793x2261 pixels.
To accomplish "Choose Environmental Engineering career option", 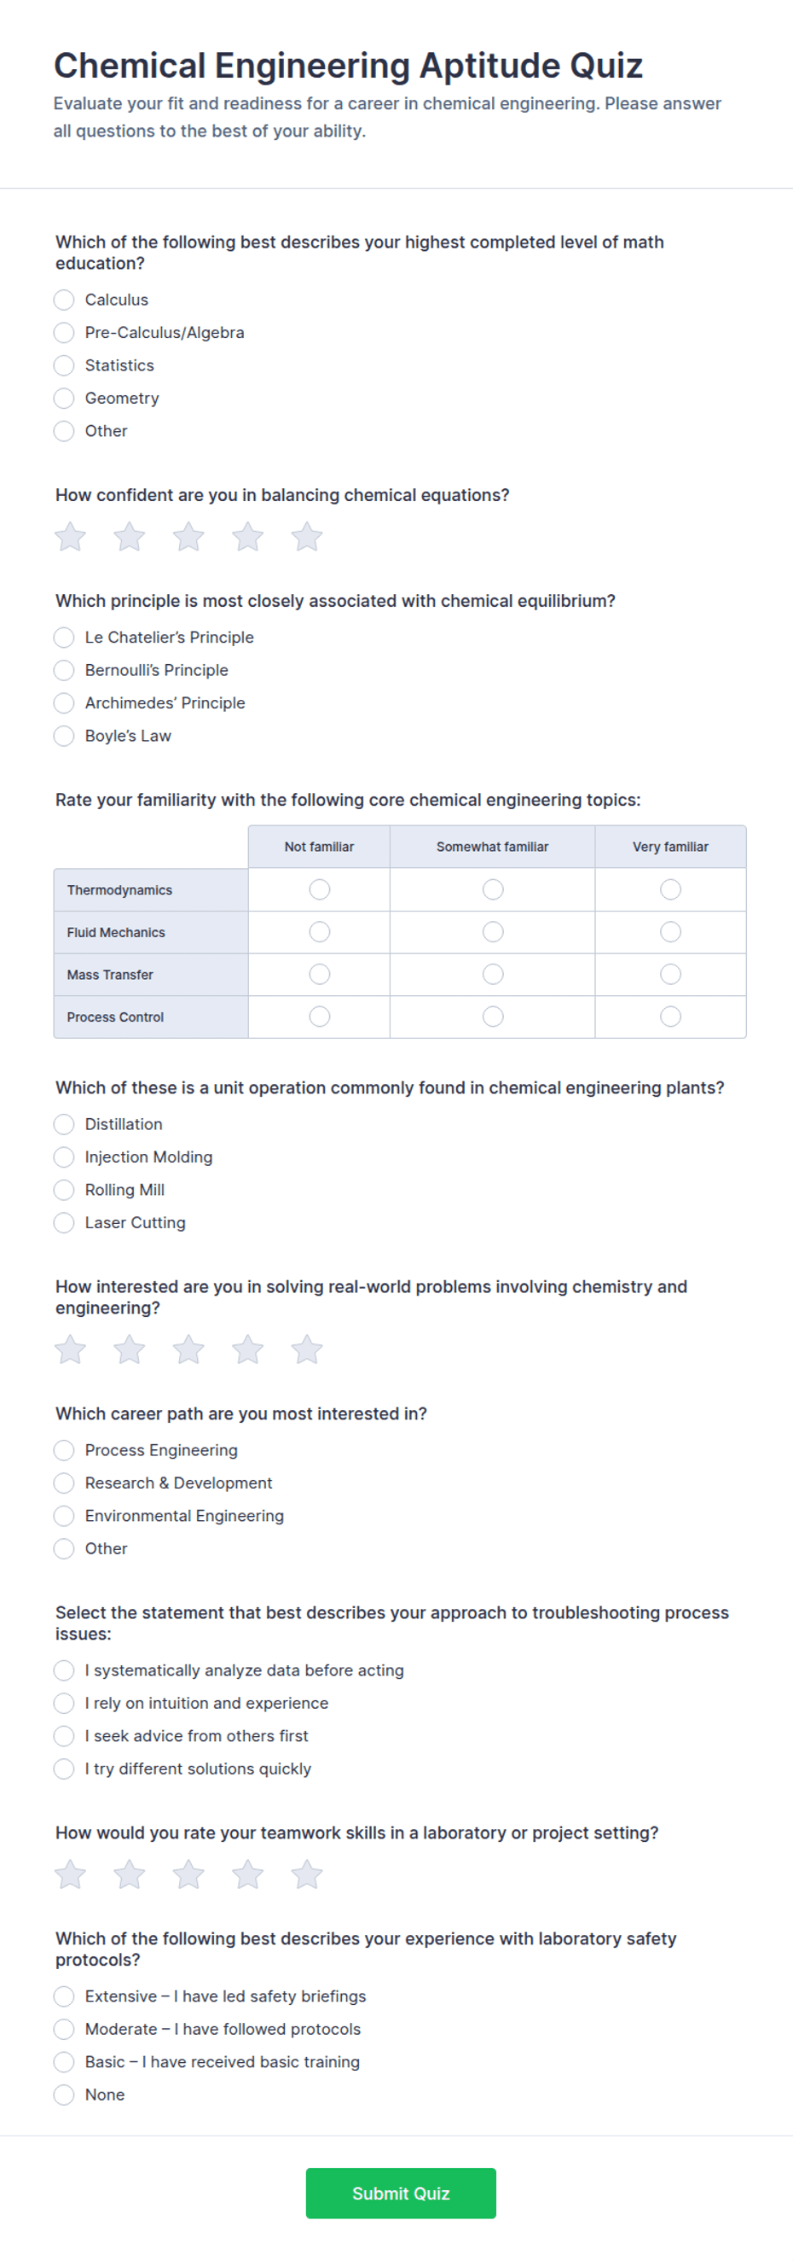I will coord(64,1516).
